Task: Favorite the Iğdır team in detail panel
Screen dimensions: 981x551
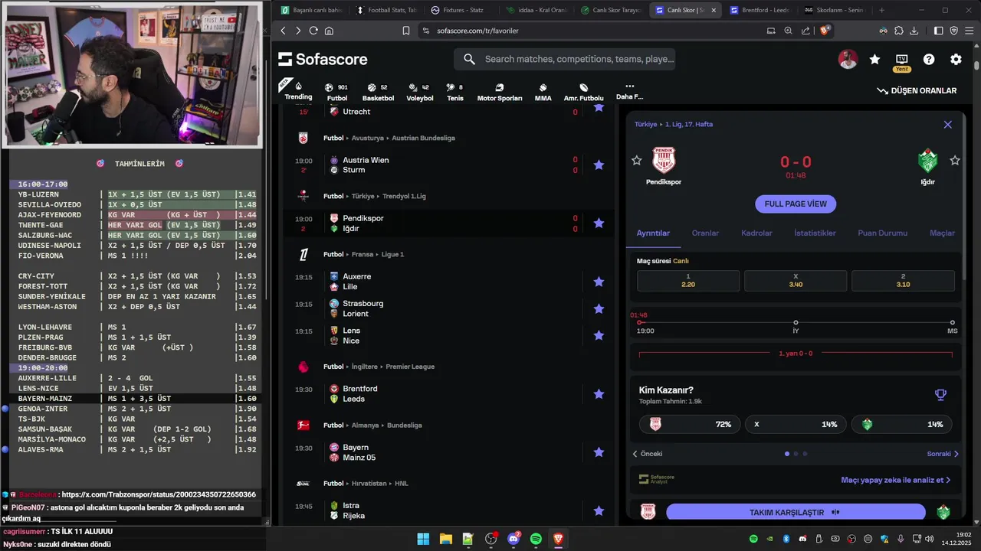Action: (x=954, y=160)
